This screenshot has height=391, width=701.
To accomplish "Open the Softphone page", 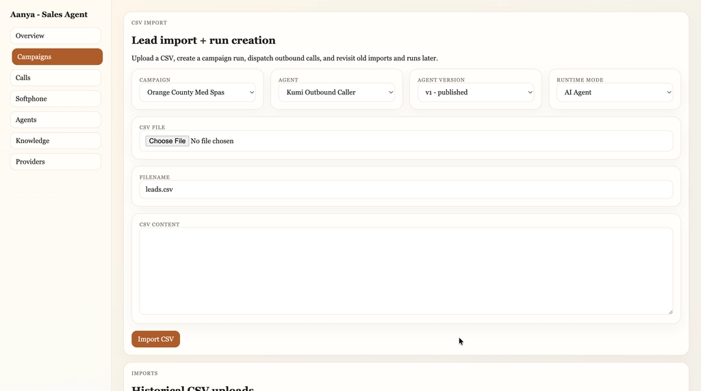I will point(55,99).
